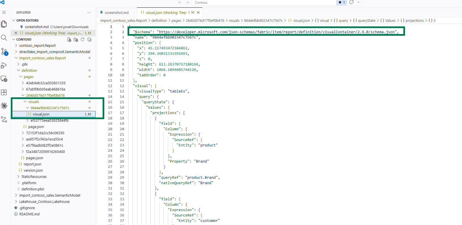Open the chat icon in title bar
This screenshot has width=462, height=225.
[x=352, y=2]
